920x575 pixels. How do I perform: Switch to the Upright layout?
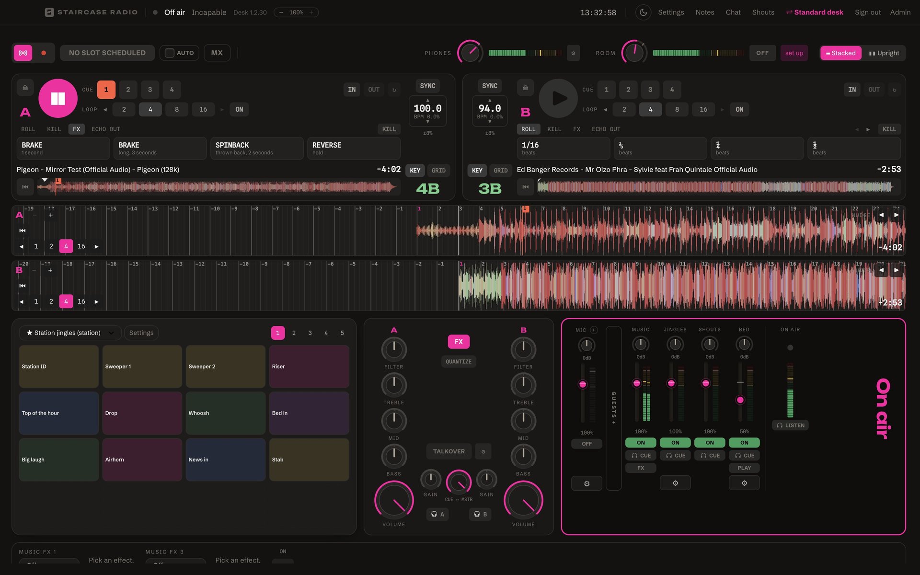pos(884,53)
